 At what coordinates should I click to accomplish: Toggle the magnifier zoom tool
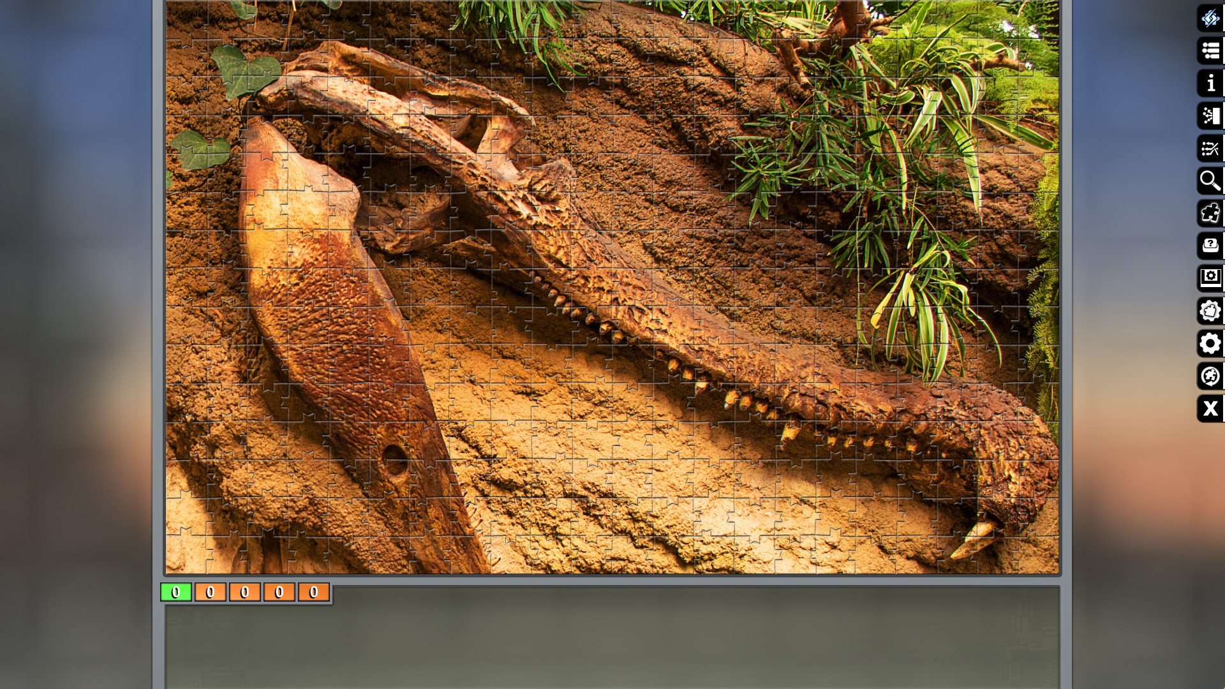pos(1211,181)
